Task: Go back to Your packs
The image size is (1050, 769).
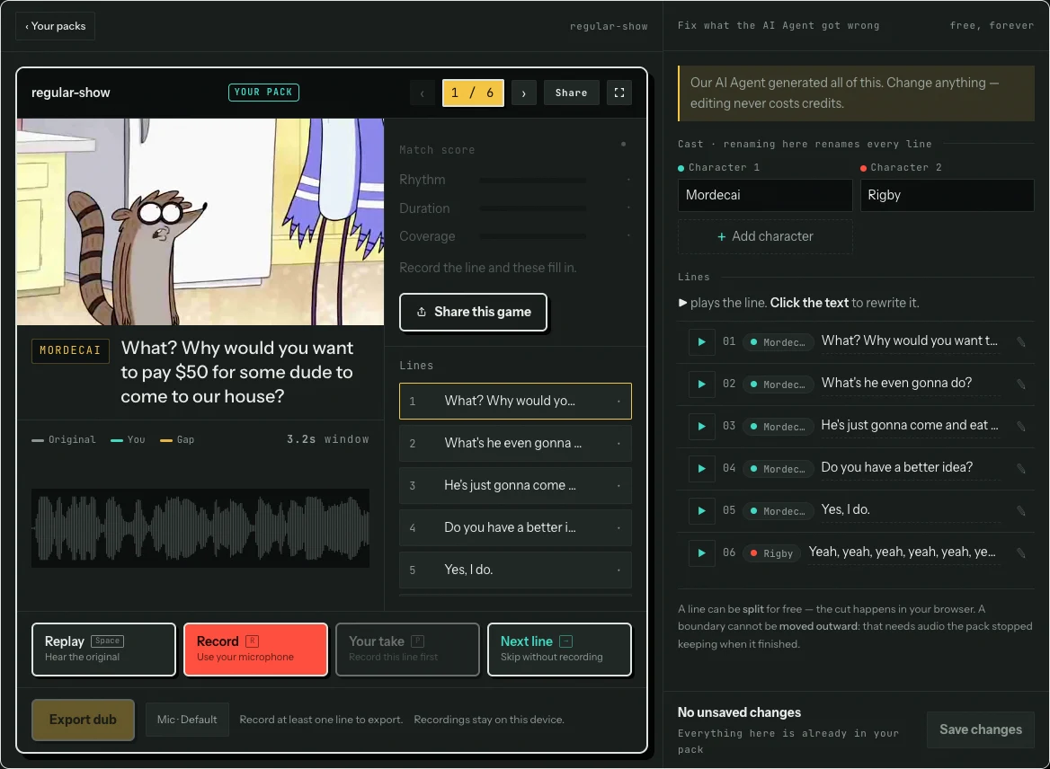Action: pyautogui.click(x=55, y=26)
